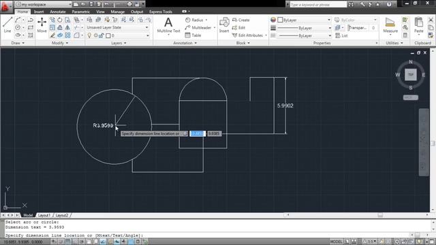This screenshot has width=436, height=245.
Task: Switch to the Layout1 tab
Action: point(44,215)
